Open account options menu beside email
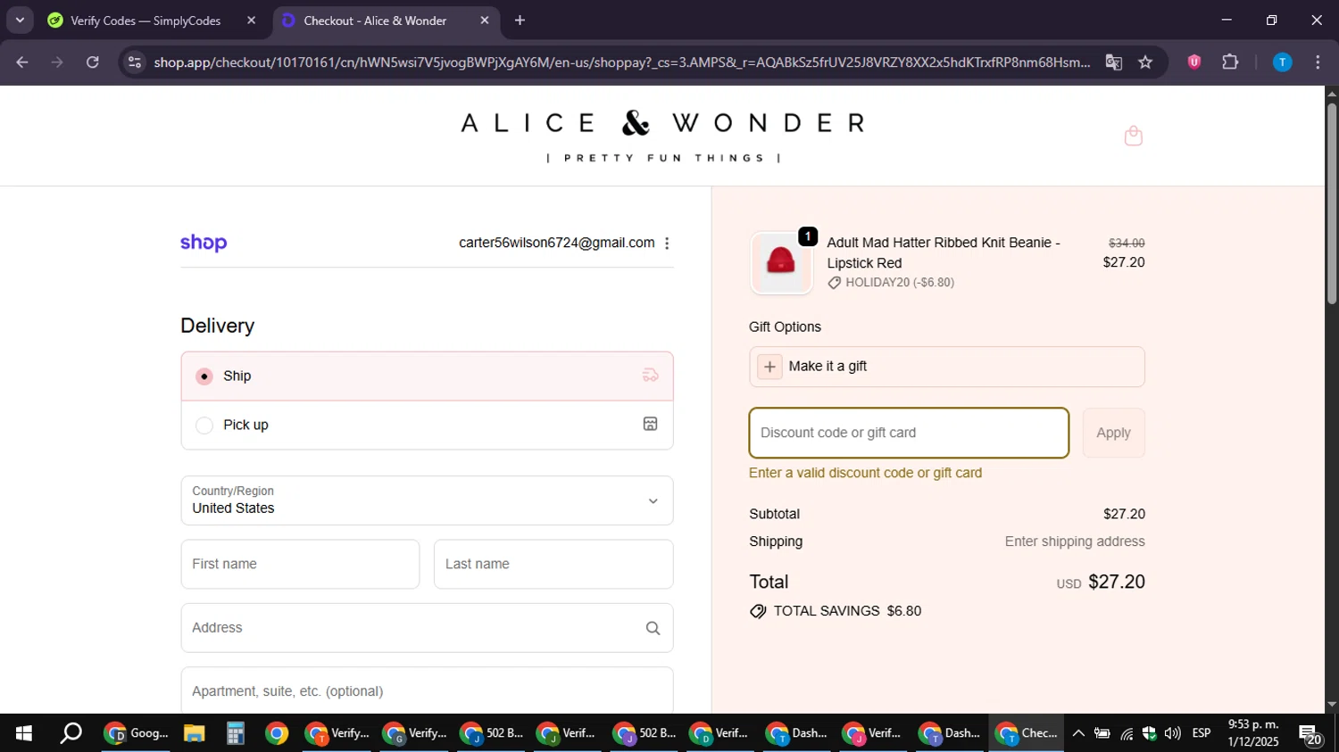1339x752 pixels. point(667,244)
